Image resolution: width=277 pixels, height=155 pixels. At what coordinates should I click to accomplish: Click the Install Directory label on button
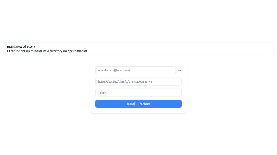coord(138,104)
